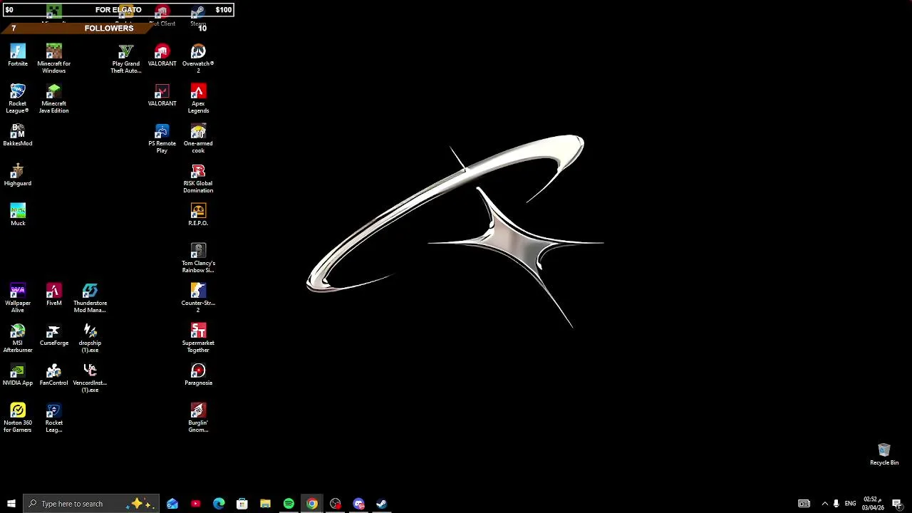This screenshot has width=912, height=513.
Task: Click the R.E.P.O. desktop shortcut
Action: (198, 215)
